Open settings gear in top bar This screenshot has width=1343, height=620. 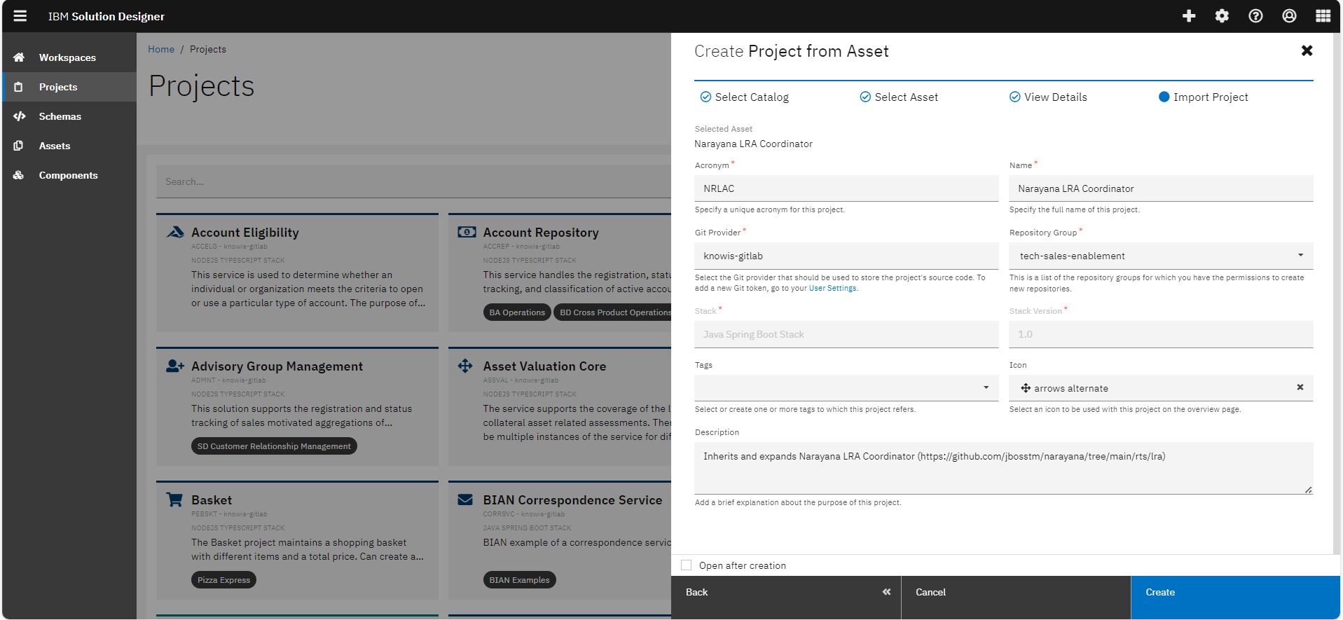click(1222, 15)
